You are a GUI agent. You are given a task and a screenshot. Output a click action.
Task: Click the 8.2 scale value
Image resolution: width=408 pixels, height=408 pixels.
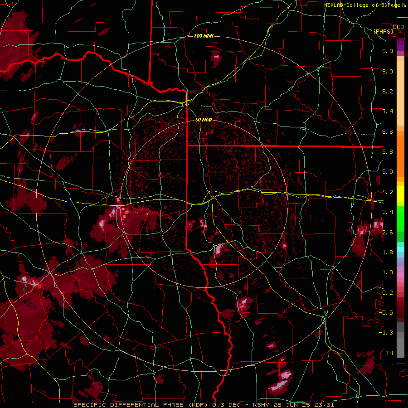click(388, 91)
